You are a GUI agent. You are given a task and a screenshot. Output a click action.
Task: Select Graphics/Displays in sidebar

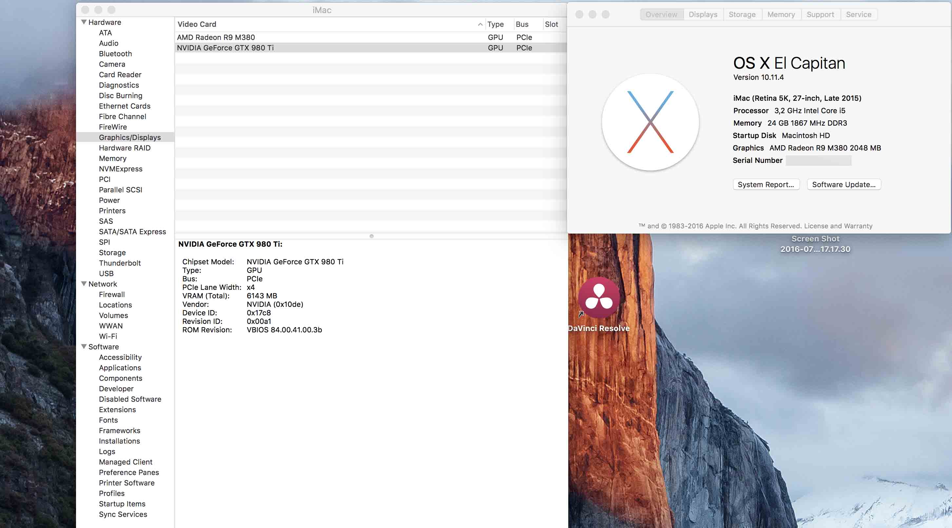[130, 137]
